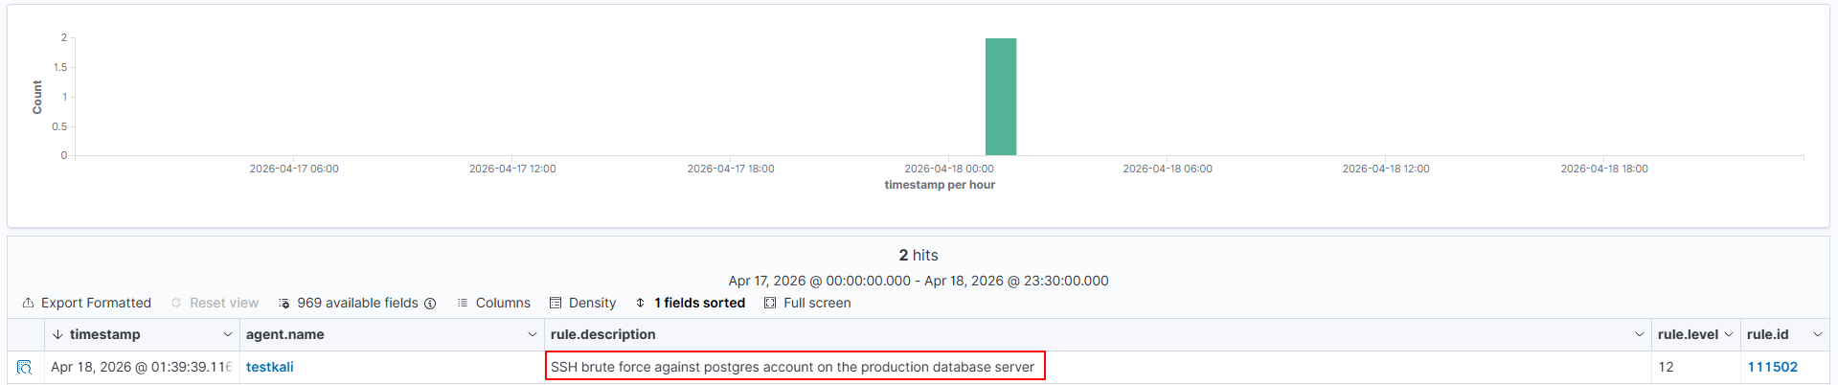Click Reset view in the table toolbar
This screenshot has width=1838, height=385.
point(215,303)
